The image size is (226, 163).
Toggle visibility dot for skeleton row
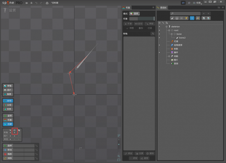coord(159,27)
